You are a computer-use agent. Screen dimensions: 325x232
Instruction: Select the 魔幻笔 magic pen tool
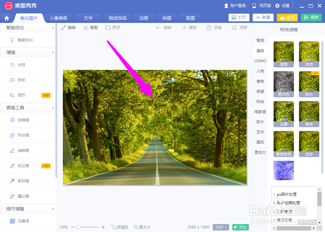[24, 196]
